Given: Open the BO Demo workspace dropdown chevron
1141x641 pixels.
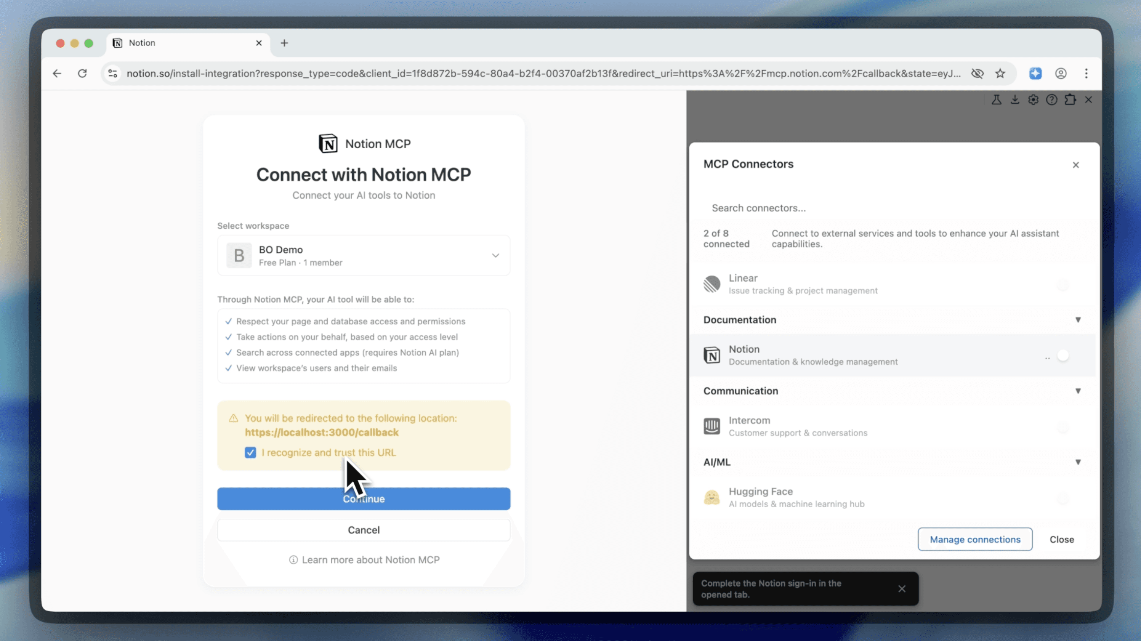Looking at the screenshot, I should pyautogui.click(x=495, y=256).
